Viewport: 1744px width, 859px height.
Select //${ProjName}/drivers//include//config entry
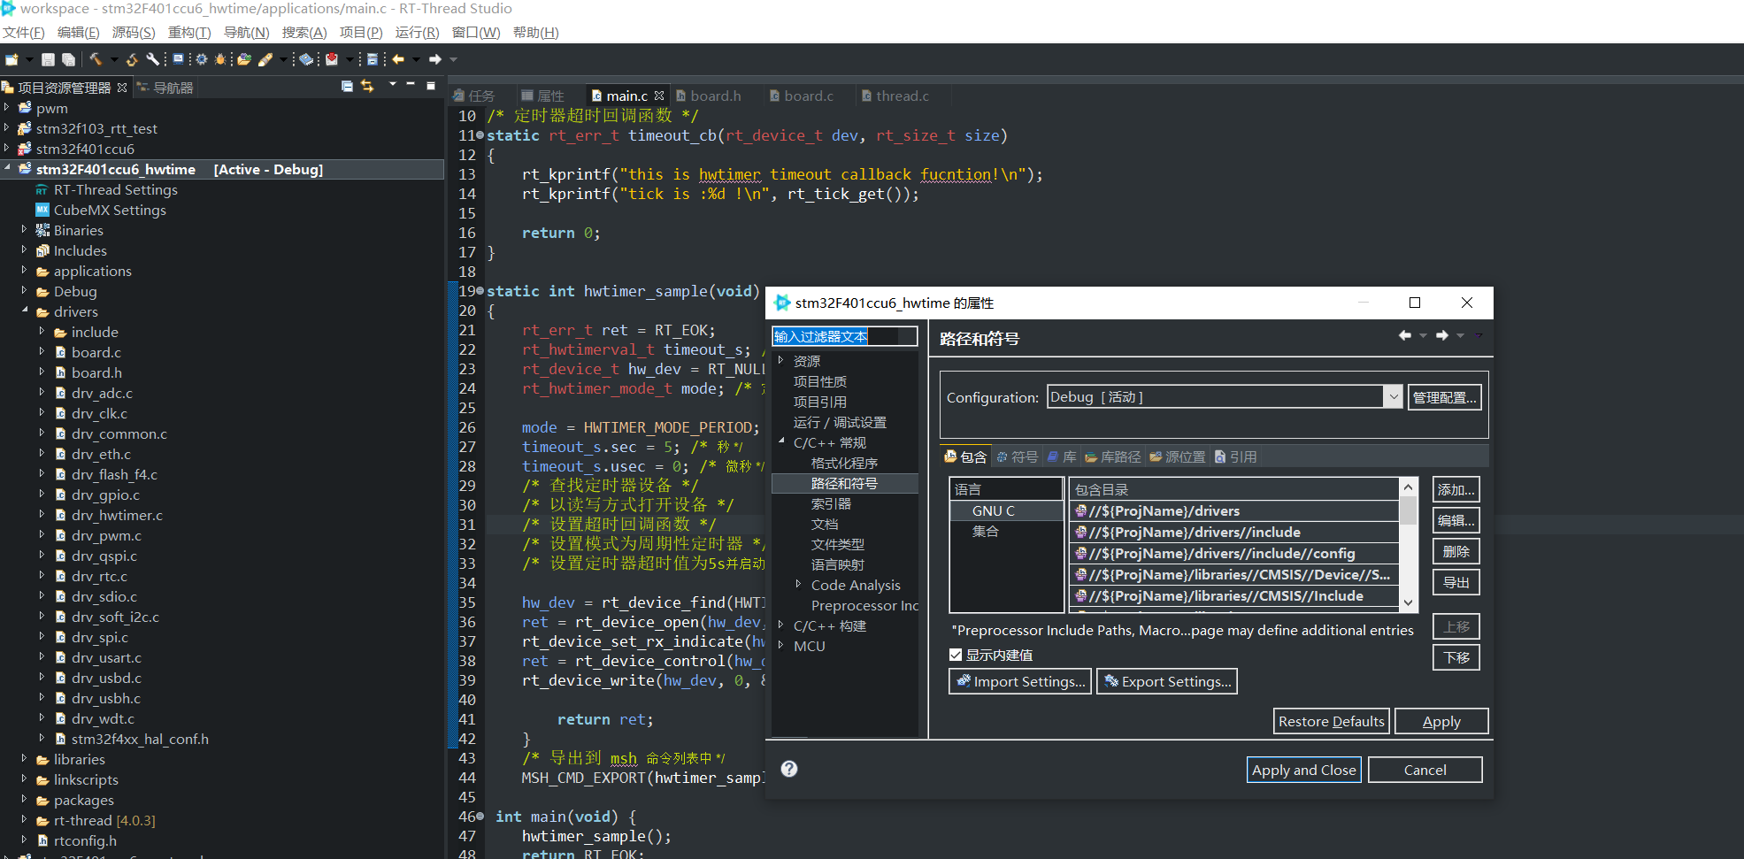[x=1233, y=553]
